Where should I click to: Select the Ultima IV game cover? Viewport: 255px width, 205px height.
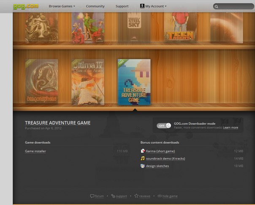click(87, 82)
